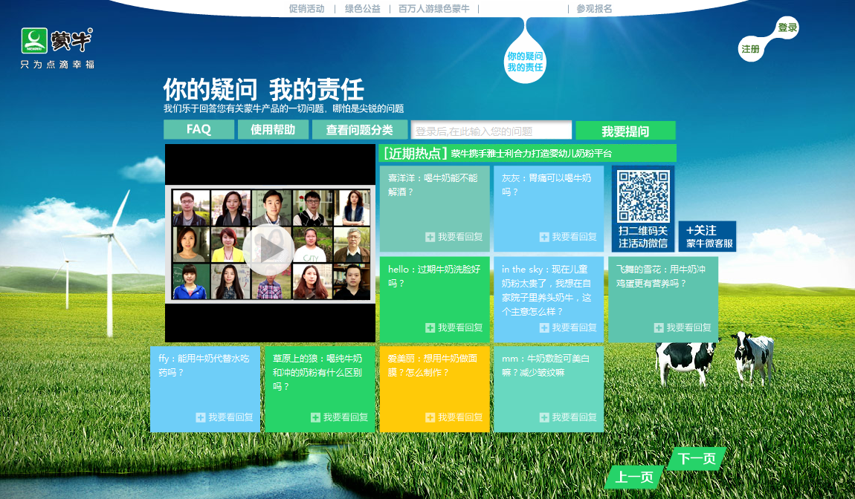This screenshot has height=499, width=855.
Task: Click 我要看回复 plus icon on mm card
Action: point(544,417)
